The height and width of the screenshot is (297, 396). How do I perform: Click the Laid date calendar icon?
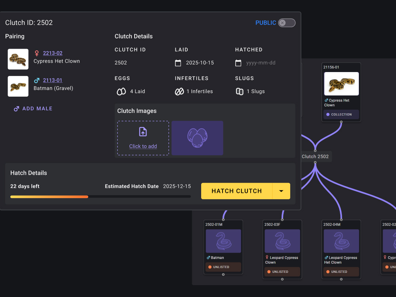click(178, 63)
